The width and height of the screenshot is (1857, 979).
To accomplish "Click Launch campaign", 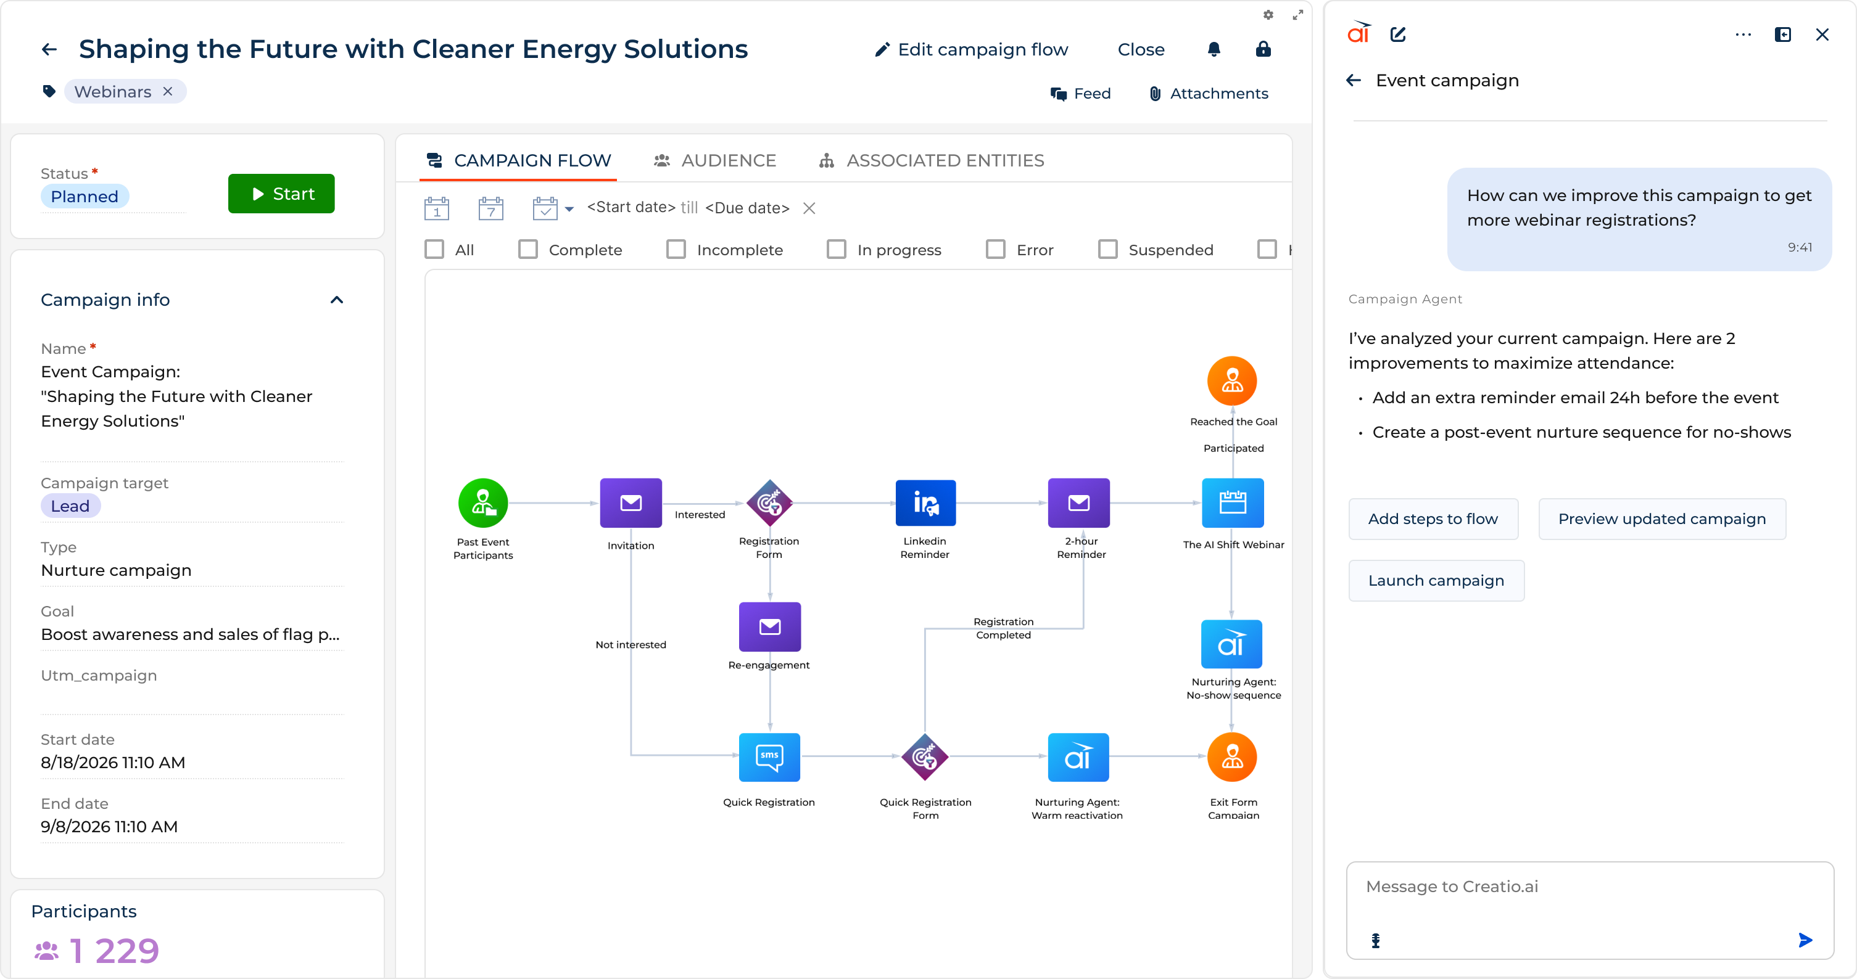I will pyautogui.click(x=1436, y=580).
